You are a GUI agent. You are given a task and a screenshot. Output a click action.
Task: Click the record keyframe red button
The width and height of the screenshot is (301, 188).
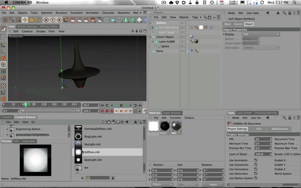point(103,111)
